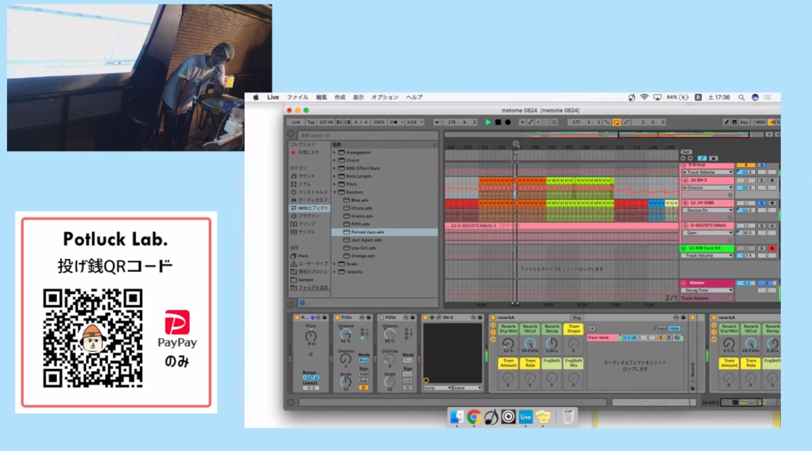
Task: Expand the Pitch folder
Action: [x=334, y=184]
